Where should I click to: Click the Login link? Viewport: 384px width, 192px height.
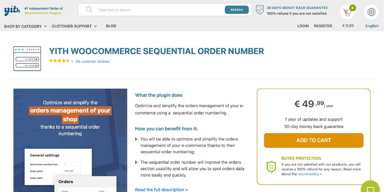(x=303, y=26)
